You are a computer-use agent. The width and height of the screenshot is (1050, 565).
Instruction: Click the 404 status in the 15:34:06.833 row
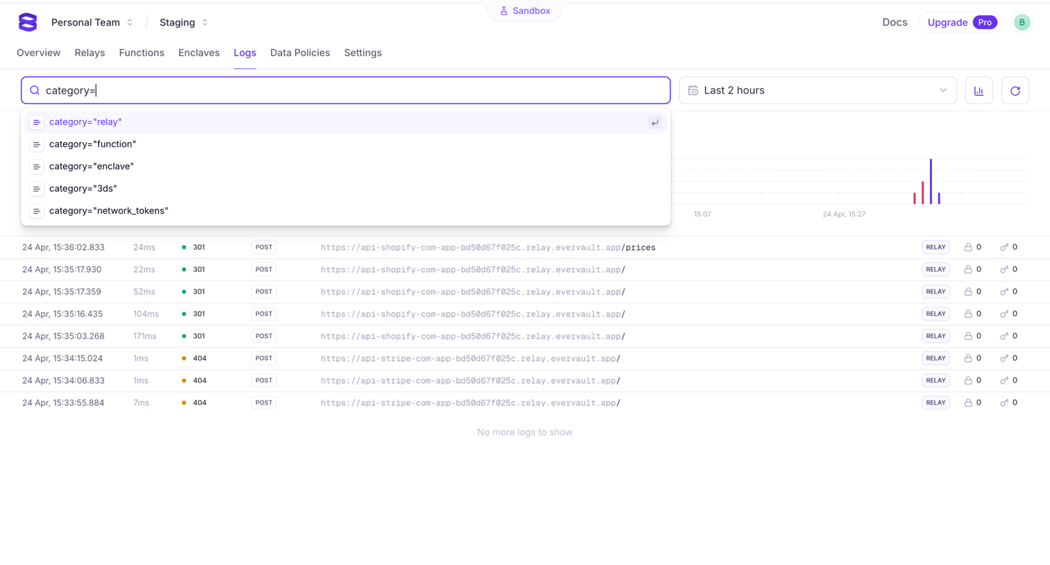click(x=199, y=380)
